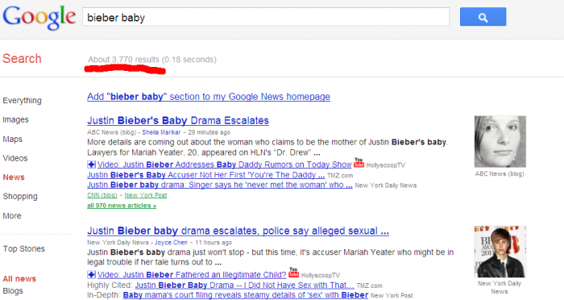This screenshot has height=300, width=564.
Task: Open 'Singer says he never met the woman' link
Action: (220, 185)
